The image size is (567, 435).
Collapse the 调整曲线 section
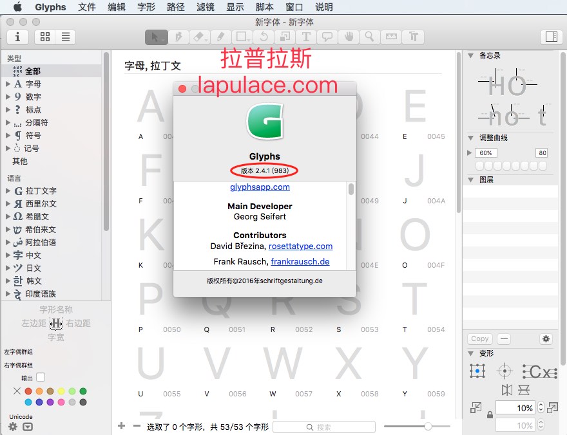[x=470, y=138]
